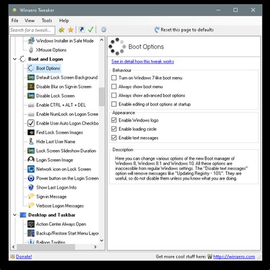This screenshot has width=270, height=270.
Task: Open the Tools menu
Action: [x=47, y=20]
